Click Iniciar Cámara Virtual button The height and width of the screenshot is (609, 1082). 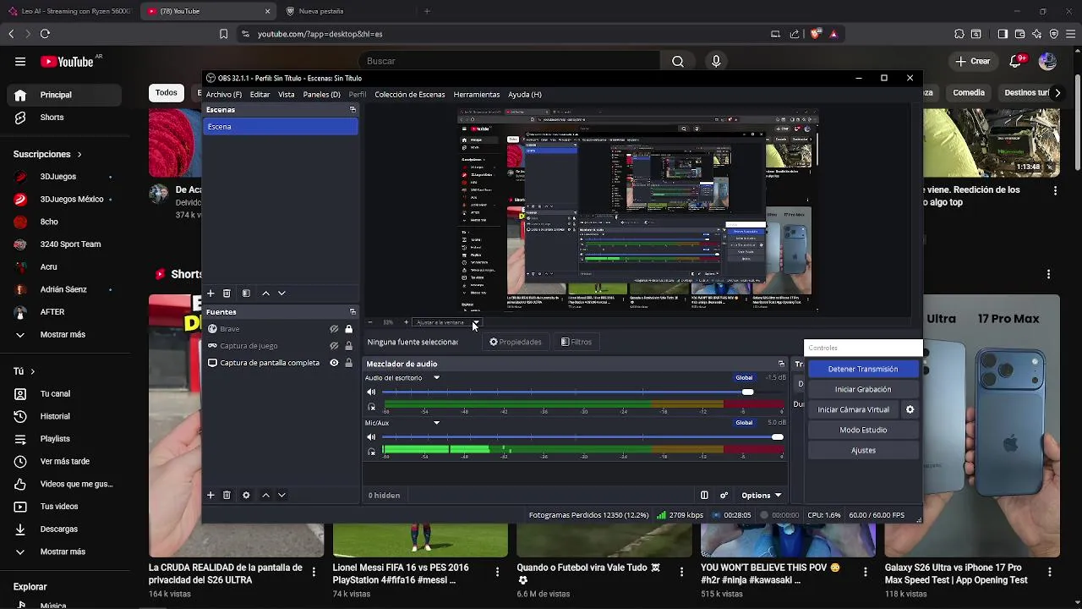click(854, 409)
